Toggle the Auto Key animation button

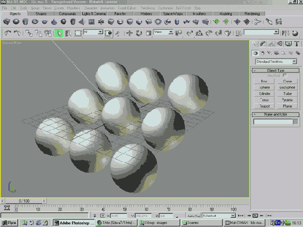click(194, 215)
